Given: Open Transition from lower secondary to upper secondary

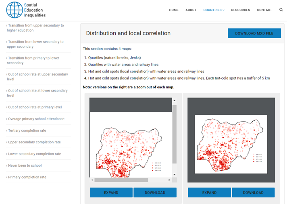Looking at the screenshot, I should [35, 44].
